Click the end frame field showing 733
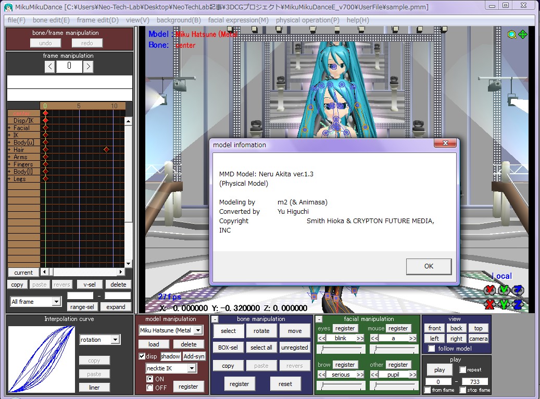This screenshot has width=540, height=399. [x=474, y=381]
